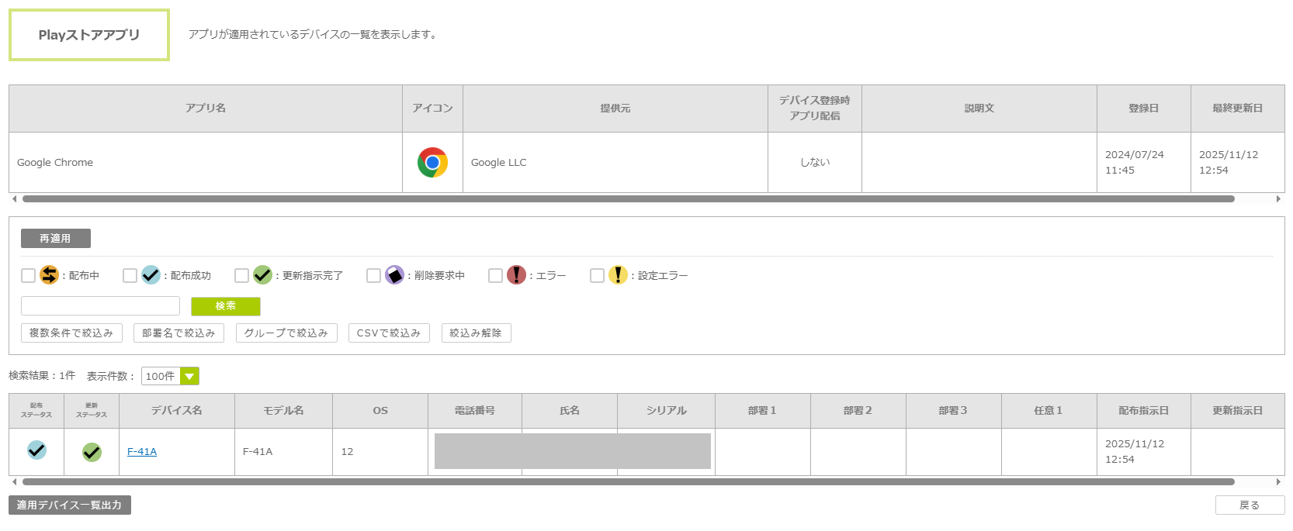Click the yellow 設定エラー exclamation icon
Image resolution: width=1293 pixels, height=531 pixels.
pyautogui.click(x=618, y=275)
